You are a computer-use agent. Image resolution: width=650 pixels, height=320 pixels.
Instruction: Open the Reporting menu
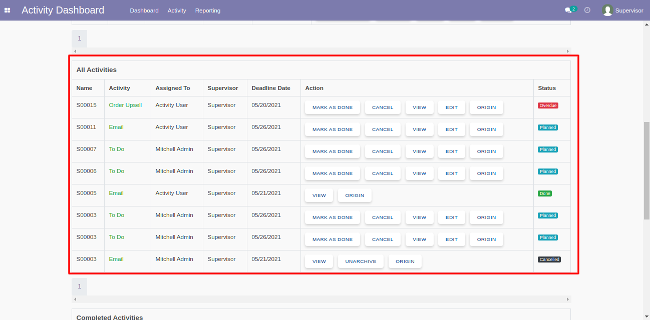click(x=208, y=10)
